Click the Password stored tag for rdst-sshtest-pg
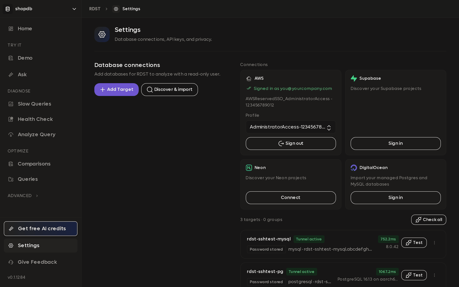This screenshot has width=459, height=287. click(266, 282)
